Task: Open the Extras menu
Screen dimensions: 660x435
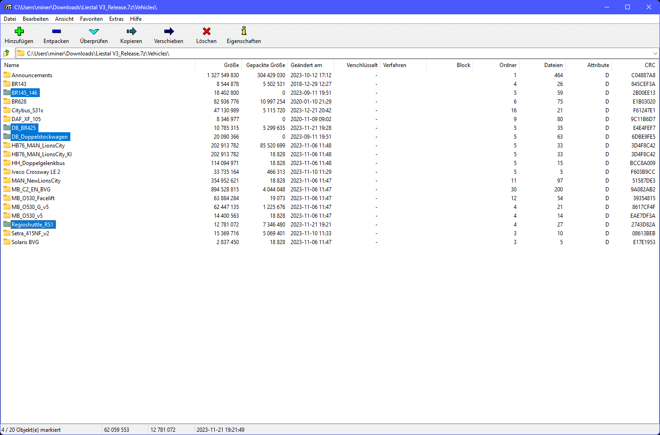Action: [116, 19]
